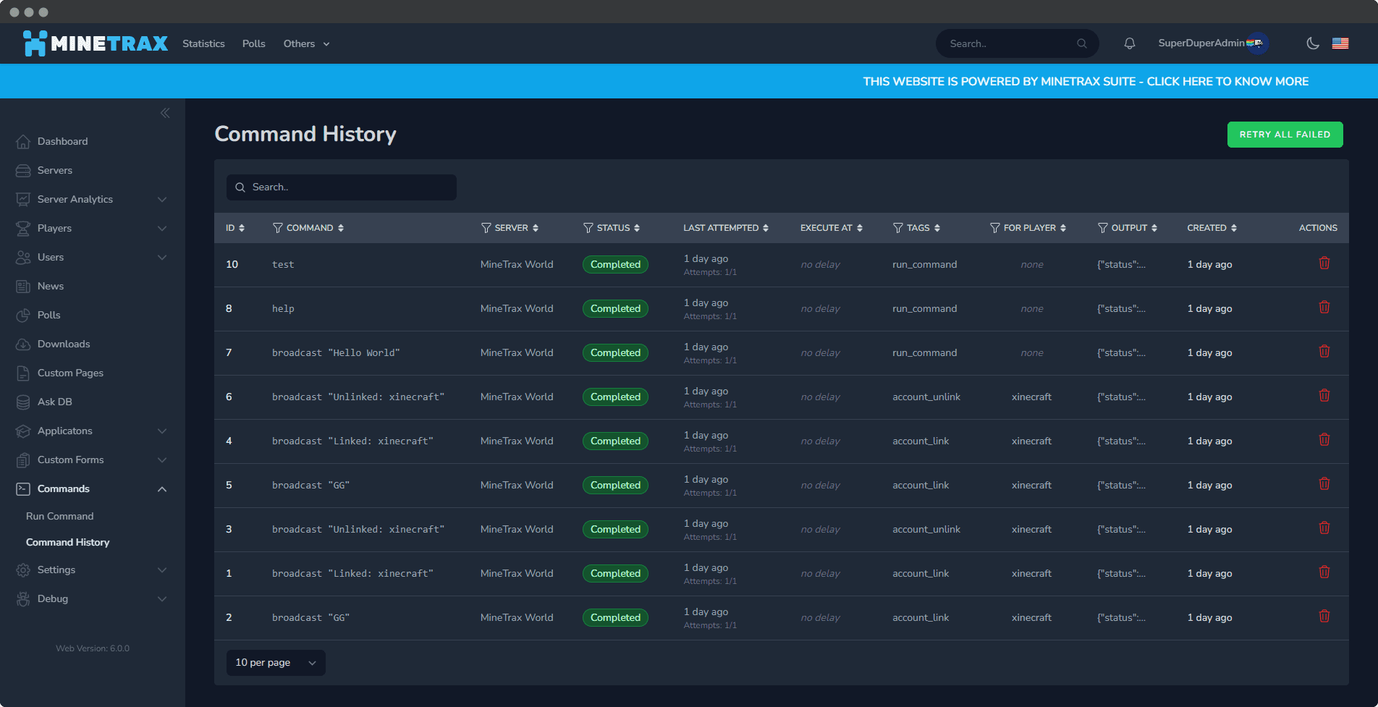Viewport: 1378px width, 707px height.
Task: Filter the Server column via funnel icon
Action: pos(486,228)
